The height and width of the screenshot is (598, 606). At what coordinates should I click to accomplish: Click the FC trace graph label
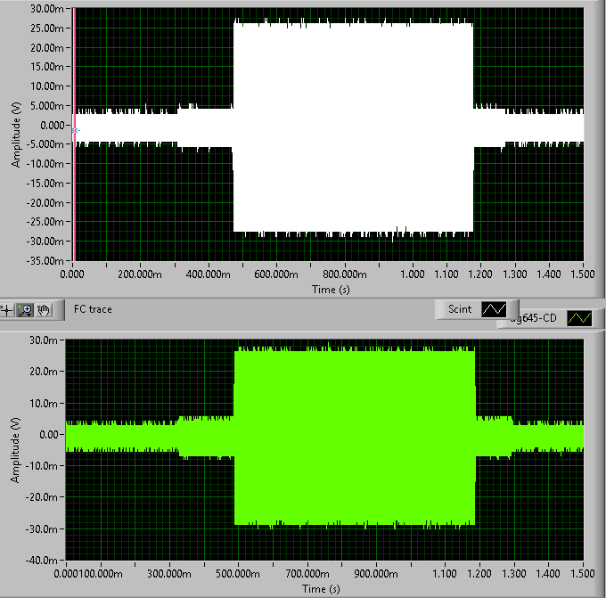point(93,309)
